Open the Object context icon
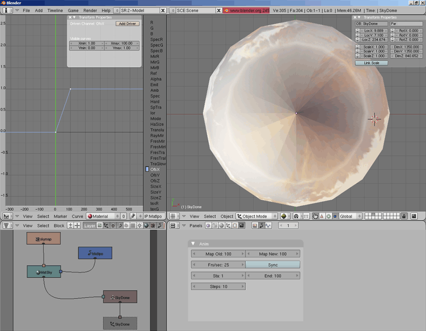 coord(228,226)
